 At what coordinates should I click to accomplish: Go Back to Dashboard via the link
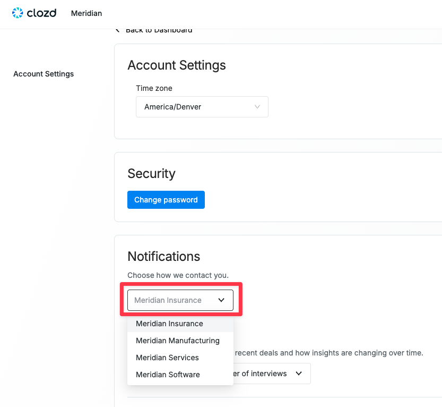(x=159, y=30)
